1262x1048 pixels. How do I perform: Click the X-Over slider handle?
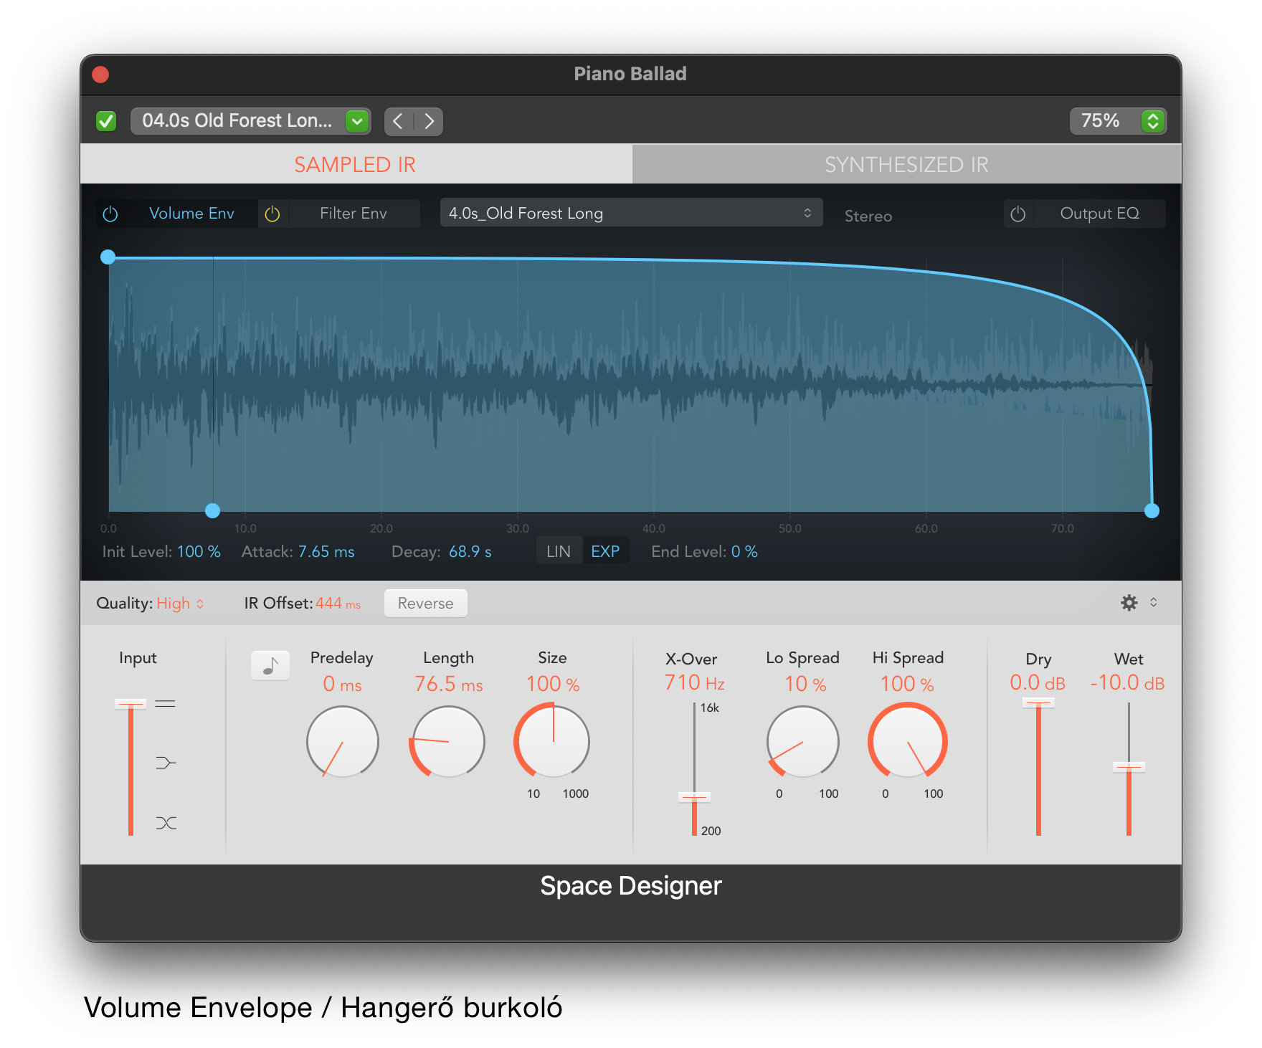pos(694,797)
